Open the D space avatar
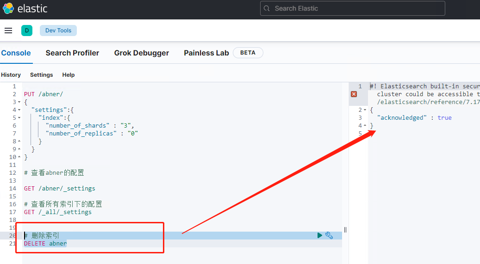 (x=27, y=31)
